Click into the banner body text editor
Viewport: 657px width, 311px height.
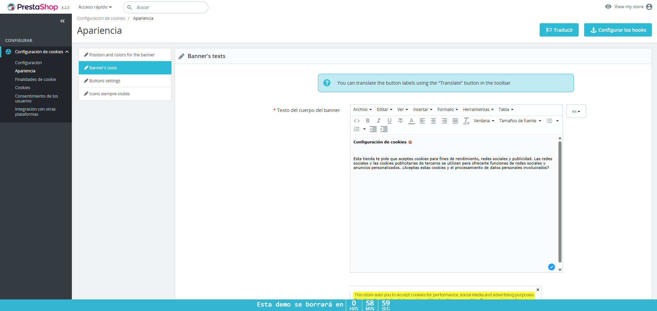[x=454, y=203]
